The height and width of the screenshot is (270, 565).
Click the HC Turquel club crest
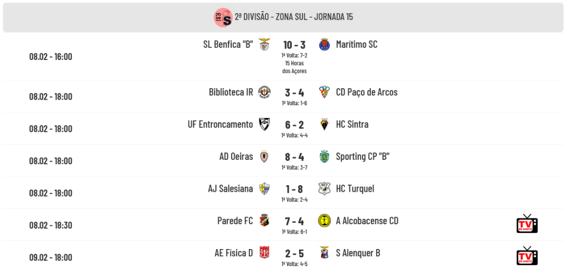[x=324, y=188]
